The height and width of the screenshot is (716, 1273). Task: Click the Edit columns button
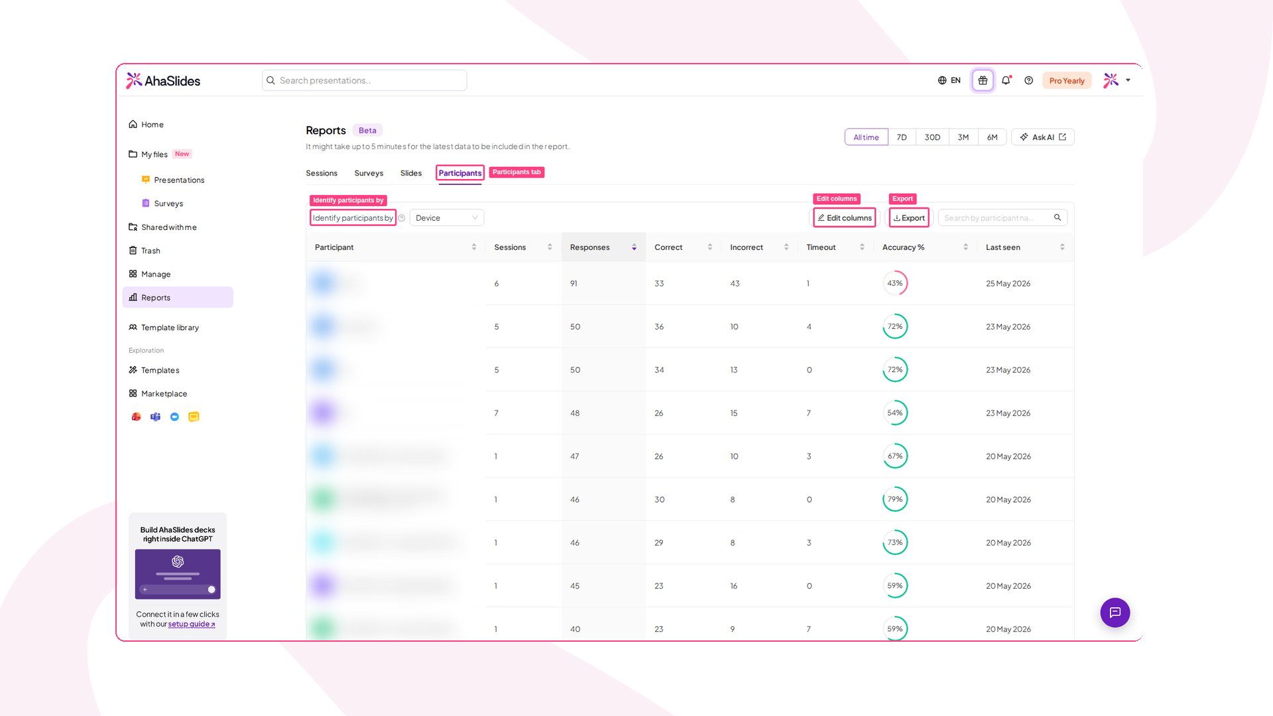845,218
